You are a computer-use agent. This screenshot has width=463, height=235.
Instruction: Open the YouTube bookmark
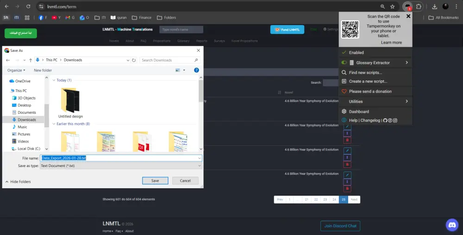coord(56,18)
